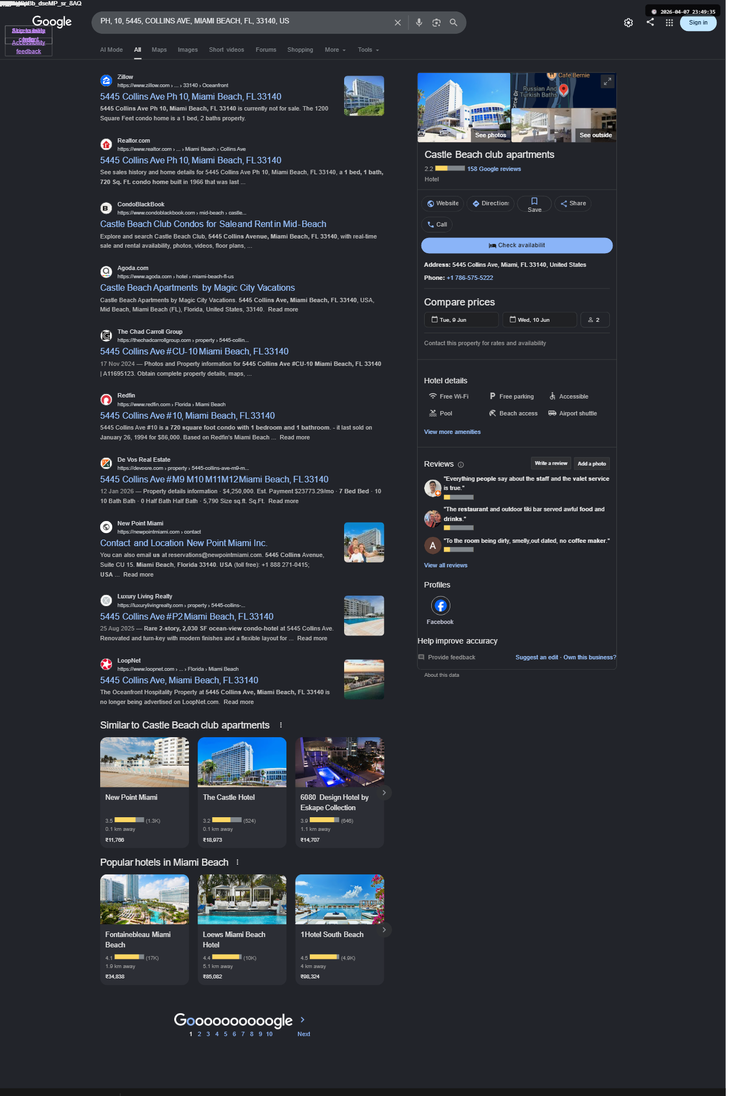Open The Castle Hotel card

coord(242,792)
